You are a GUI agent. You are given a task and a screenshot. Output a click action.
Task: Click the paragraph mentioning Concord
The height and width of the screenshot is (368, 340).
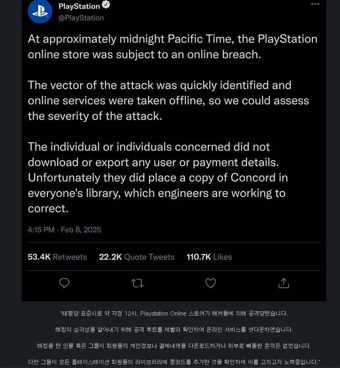point(158,178)
